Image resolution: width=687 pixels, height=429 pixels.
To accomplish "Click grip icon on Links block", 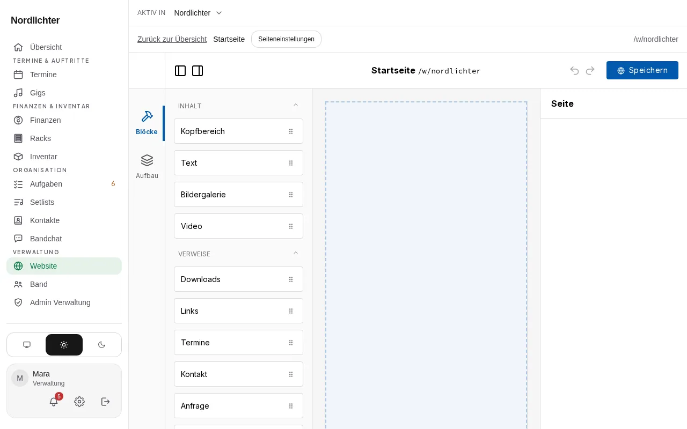I will [x=291, y=311].
